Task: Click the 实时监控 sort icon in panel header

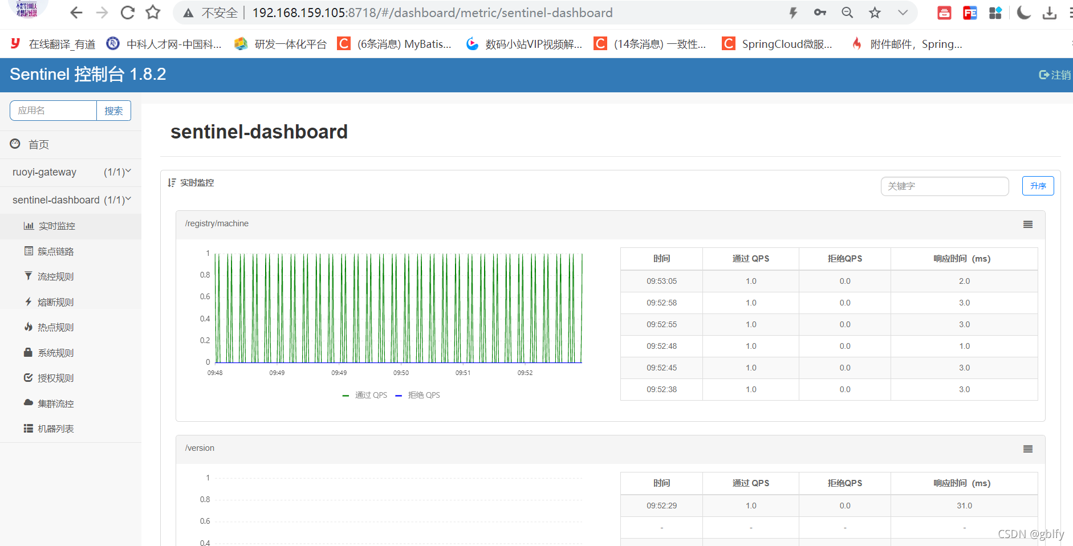Action: [172, 182]
